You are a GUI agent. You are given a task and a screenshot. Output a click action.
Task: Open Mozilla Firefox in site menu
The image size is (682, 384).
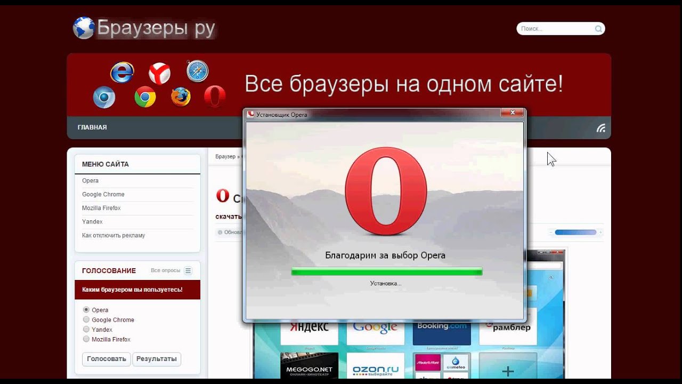101,208
